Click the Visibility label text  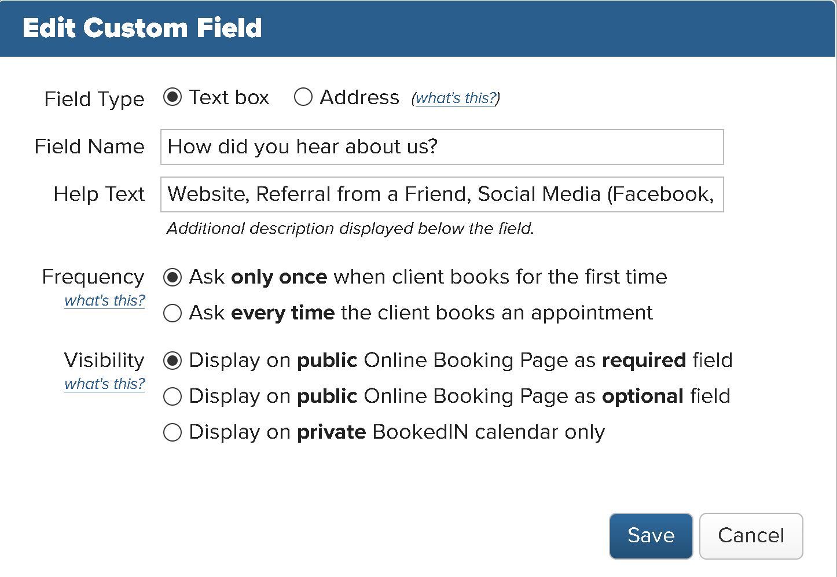104,360
